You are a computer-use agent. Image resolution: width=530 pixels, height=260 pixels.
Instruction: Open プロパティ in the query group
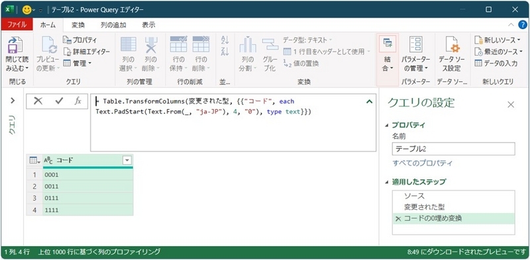point(80,40)
